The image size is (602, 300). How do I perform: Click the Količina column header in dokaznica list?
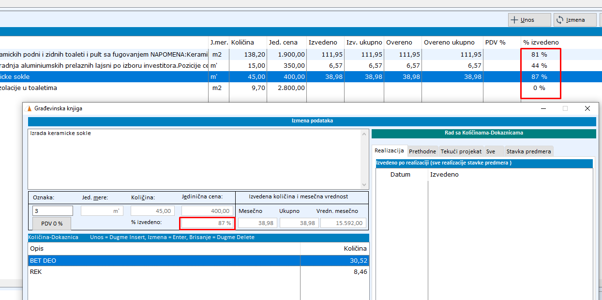click(x=334, y=248)
